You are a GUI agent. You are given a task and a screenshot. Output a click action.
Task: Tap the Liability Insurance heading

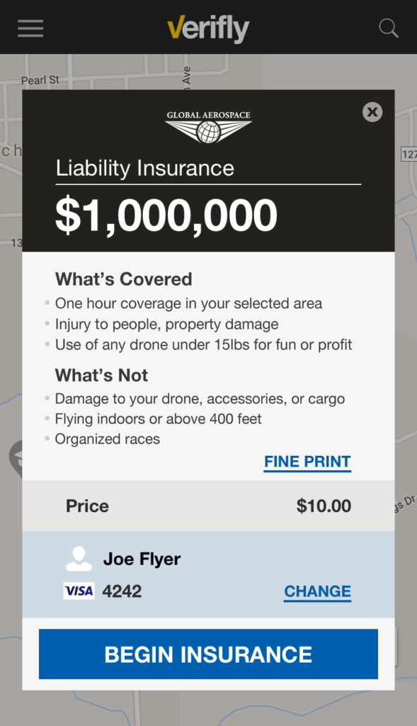tap(144, 168)
